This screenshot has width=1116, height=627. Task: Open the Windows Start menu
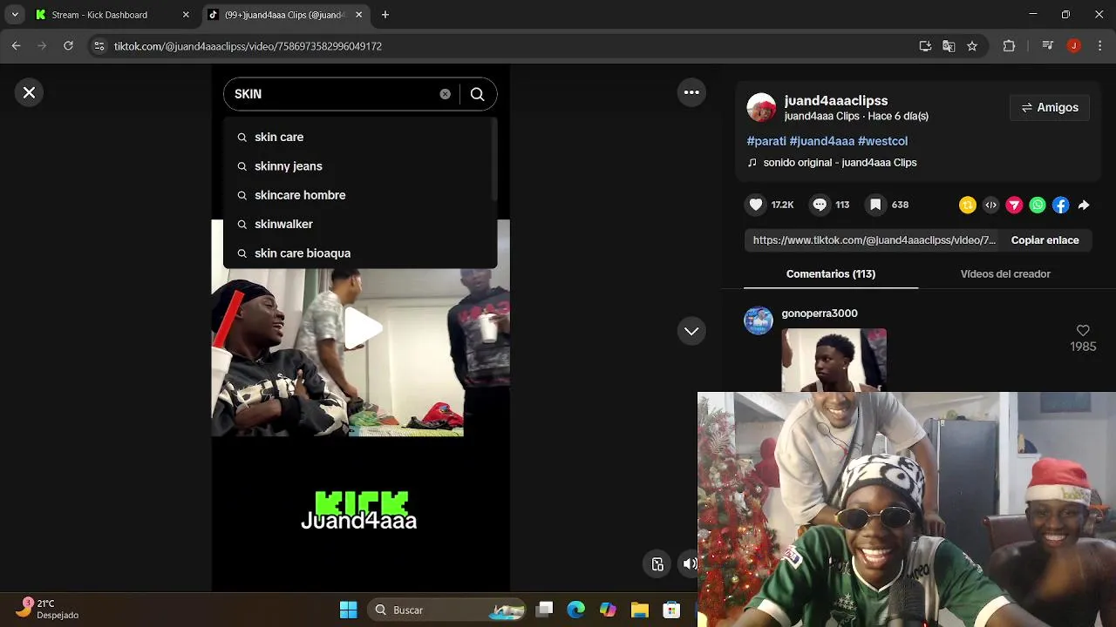[348, 610]
